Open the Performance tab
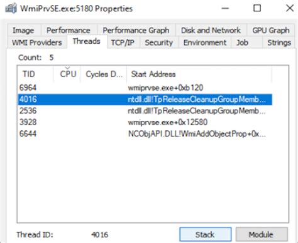 click(69, 30)
